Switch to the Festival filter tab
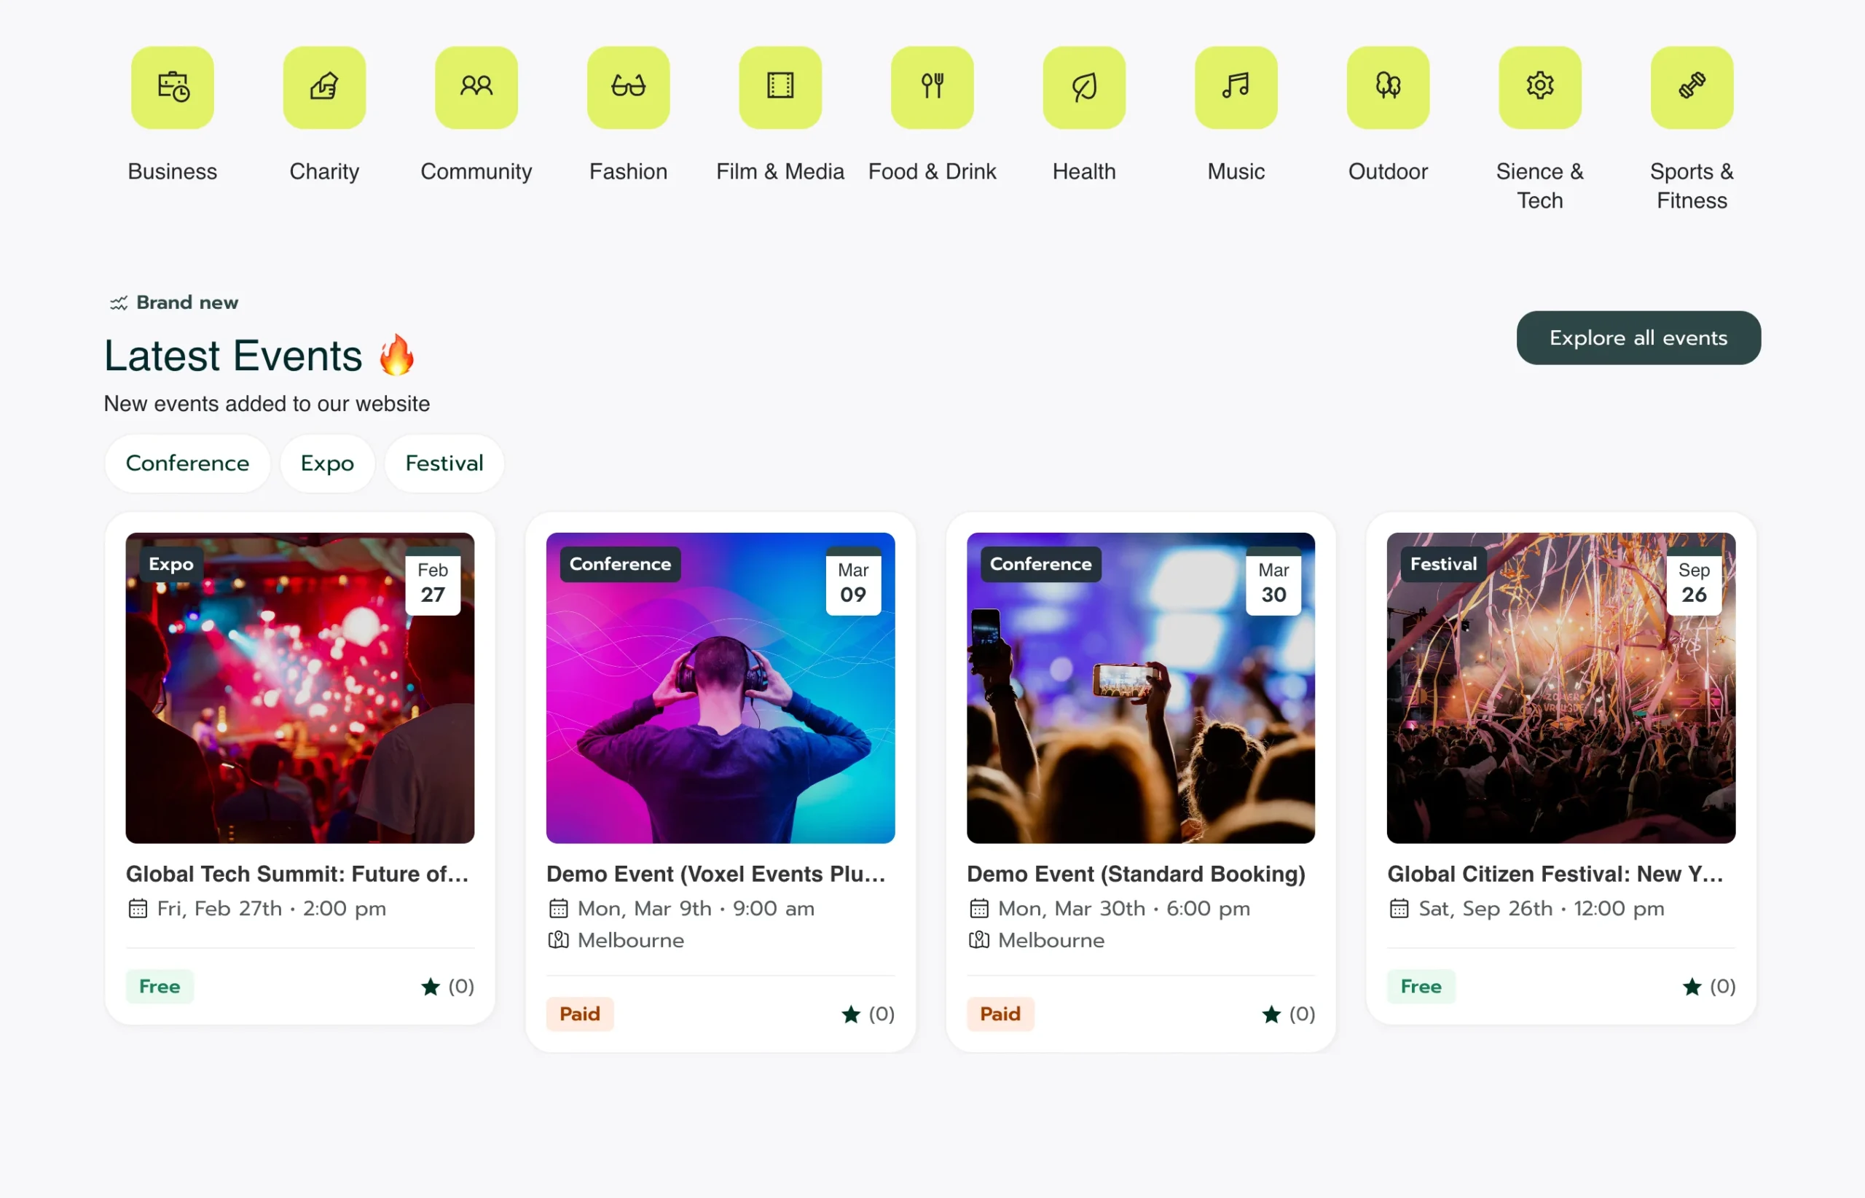 pyautogui.click(x=444, y=463)
